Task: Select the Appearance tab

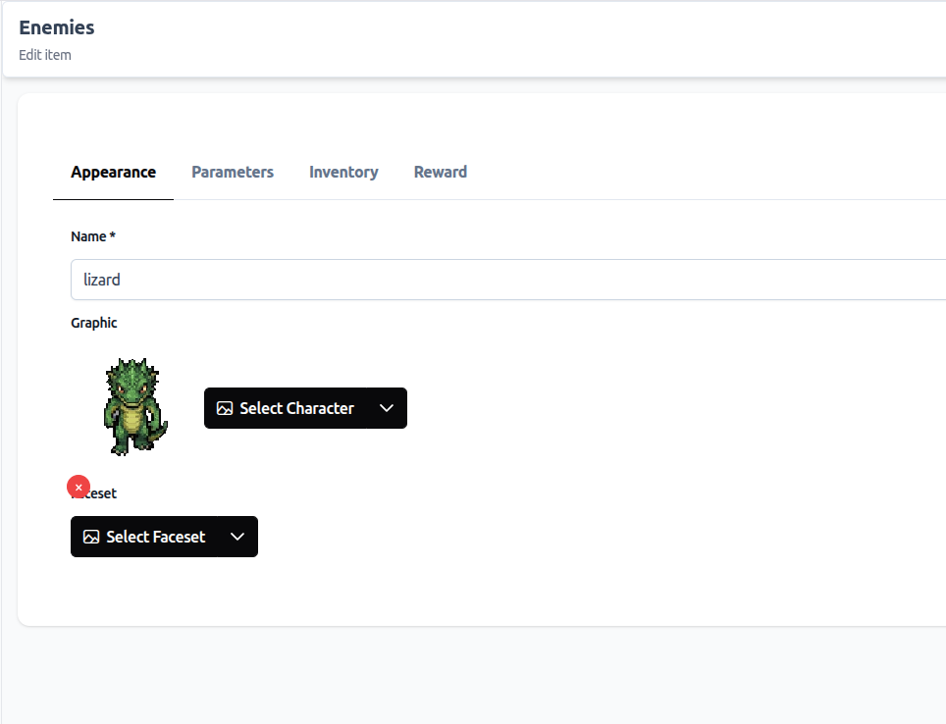Action: [113, 172]
